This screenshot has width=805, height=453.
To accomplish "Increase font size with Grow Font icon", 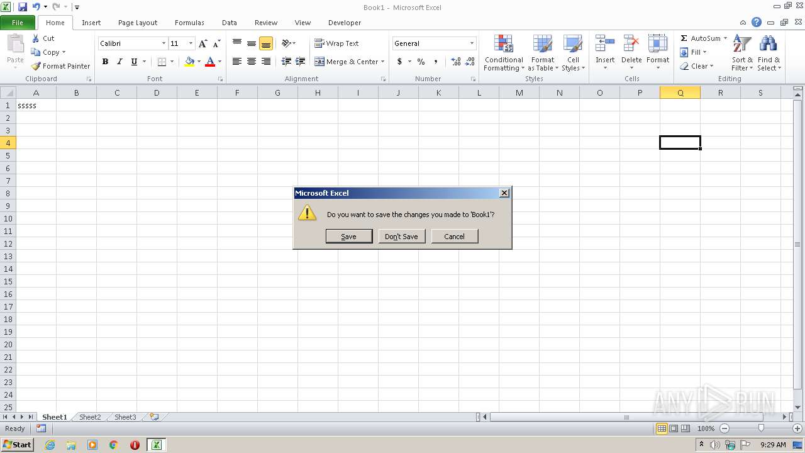I will (203, 43).
